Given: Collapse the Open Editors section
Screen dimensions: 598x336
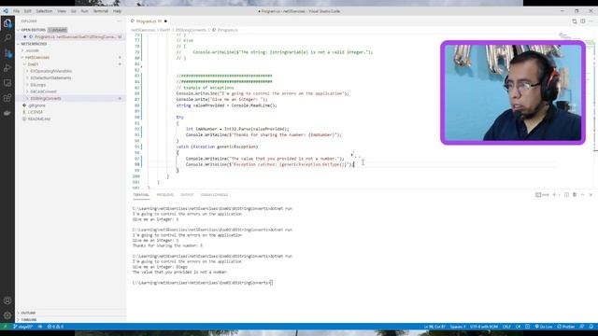Looking at the screenshot, I should [33, 30].
